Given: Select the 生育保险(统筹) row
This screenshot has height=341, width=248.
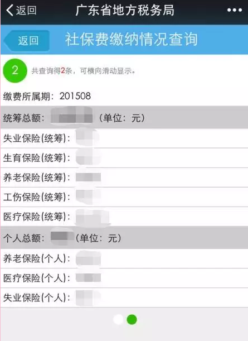Looking at the screenshot, I should [124, 158].
